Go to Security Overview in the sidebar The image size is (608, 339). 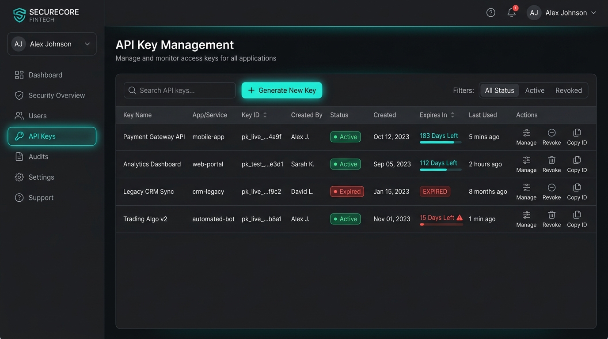49,95
